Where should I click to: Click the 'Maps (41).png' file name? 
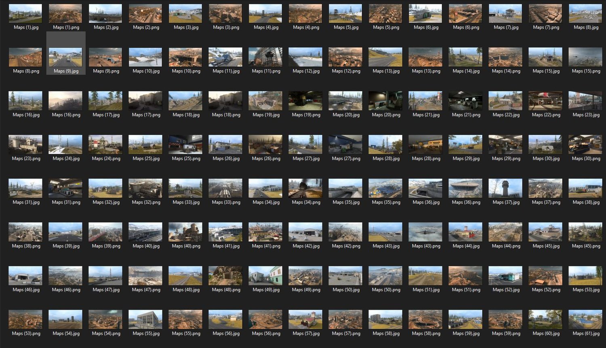(x=266, y=246)
